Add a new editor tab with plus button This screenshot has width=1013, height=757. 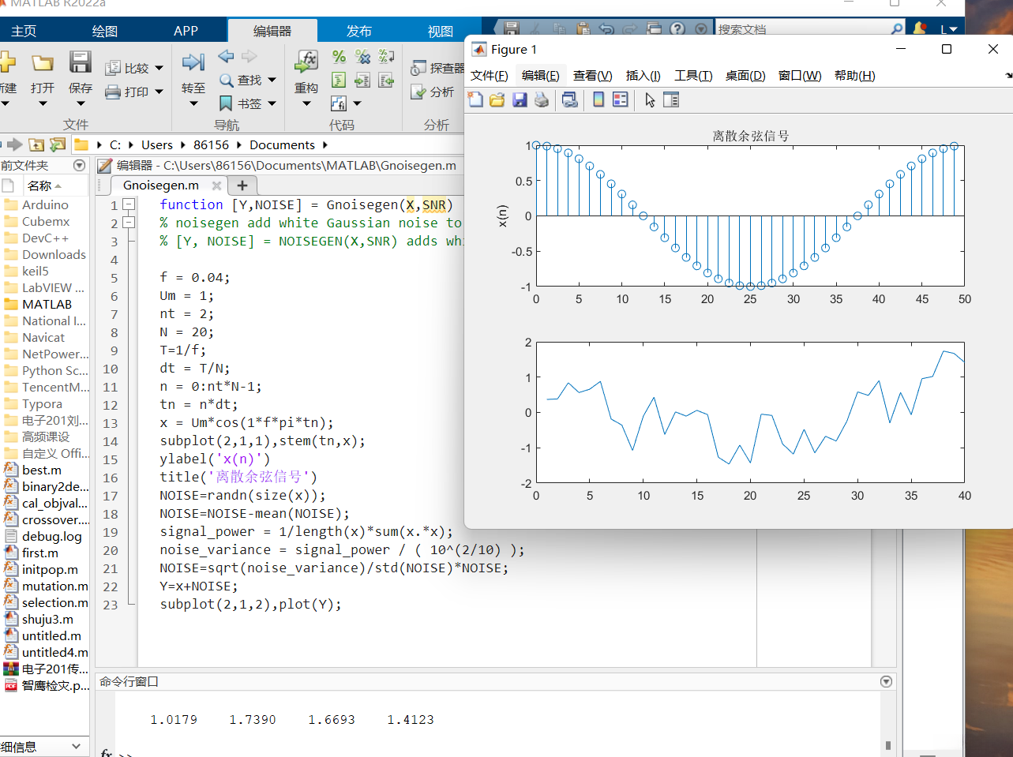click(x=242, y=186)
